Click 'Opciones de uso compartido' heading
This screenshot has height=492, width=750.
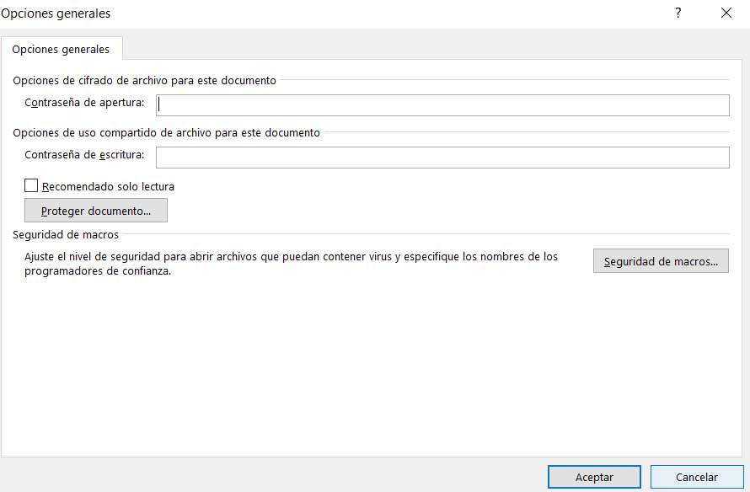pyautogui.click(x=167, y=132)
